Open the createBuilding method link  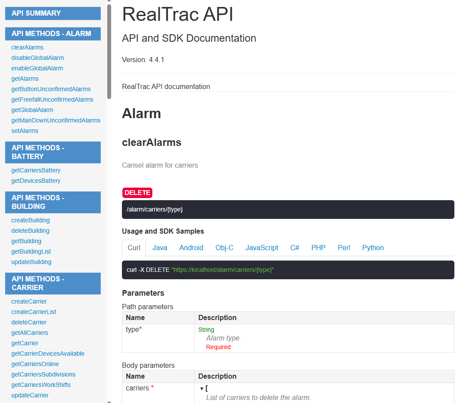point(30,220)
